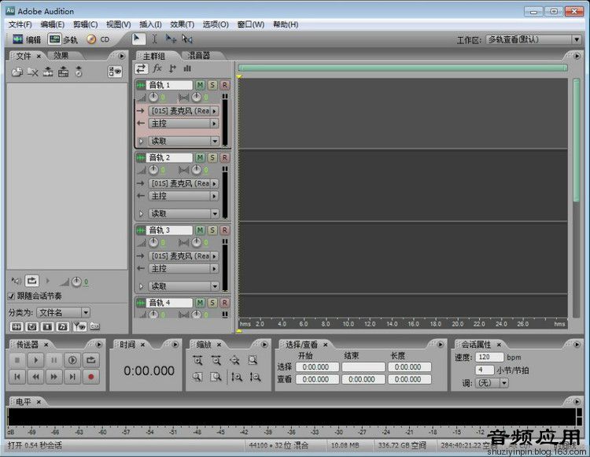Open the 分类为 文件名 sort dropdown
This screenshot has height=457, width=590.
click(x=63, y=312)
